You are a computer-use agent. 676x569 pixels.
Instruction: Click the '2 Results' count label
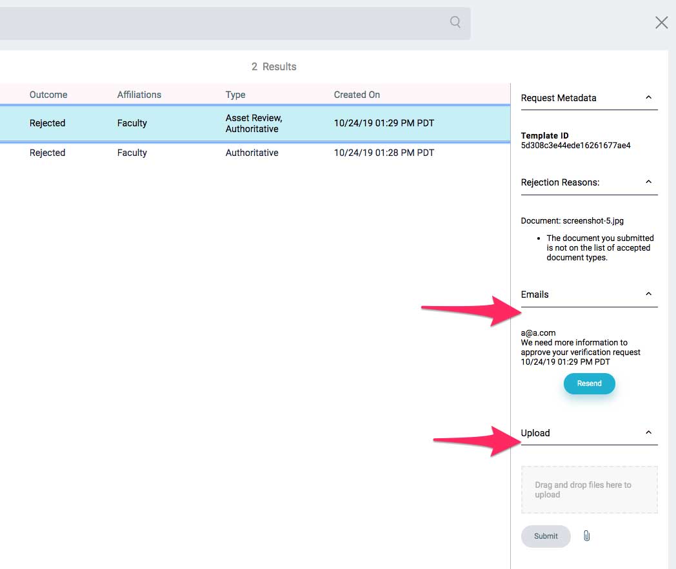(273, 67)
